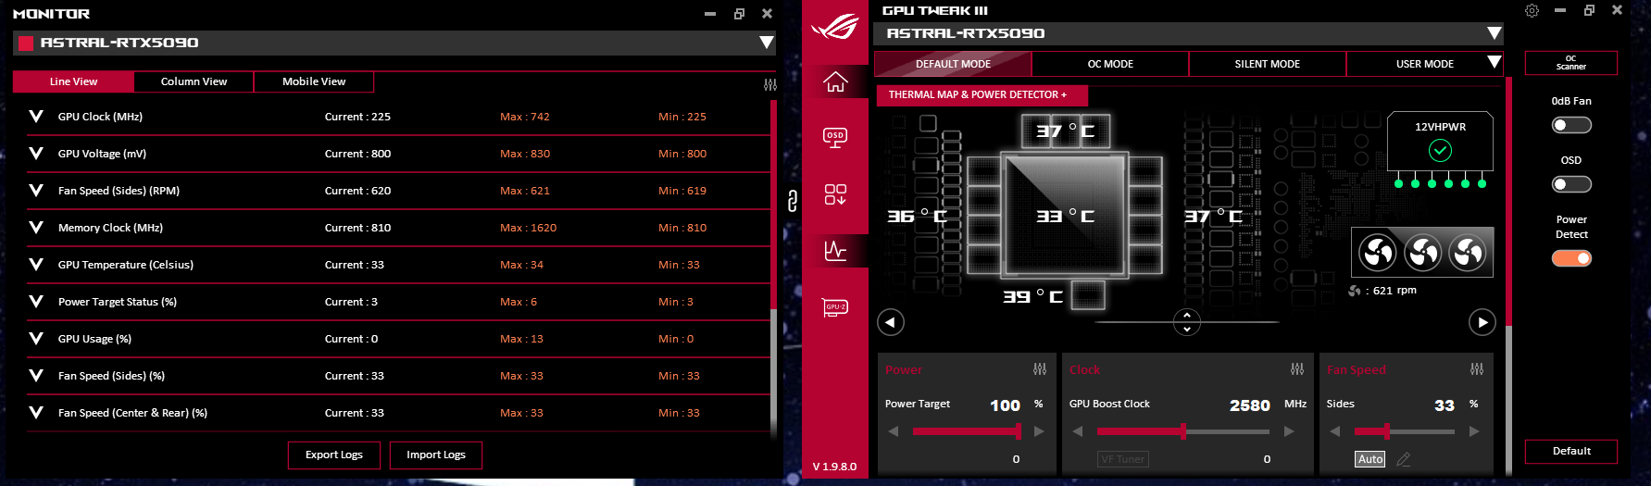The image size is (1651, 486).
Task: Expand the Memory Clock (MHz) row
Action: click(36, 228)
